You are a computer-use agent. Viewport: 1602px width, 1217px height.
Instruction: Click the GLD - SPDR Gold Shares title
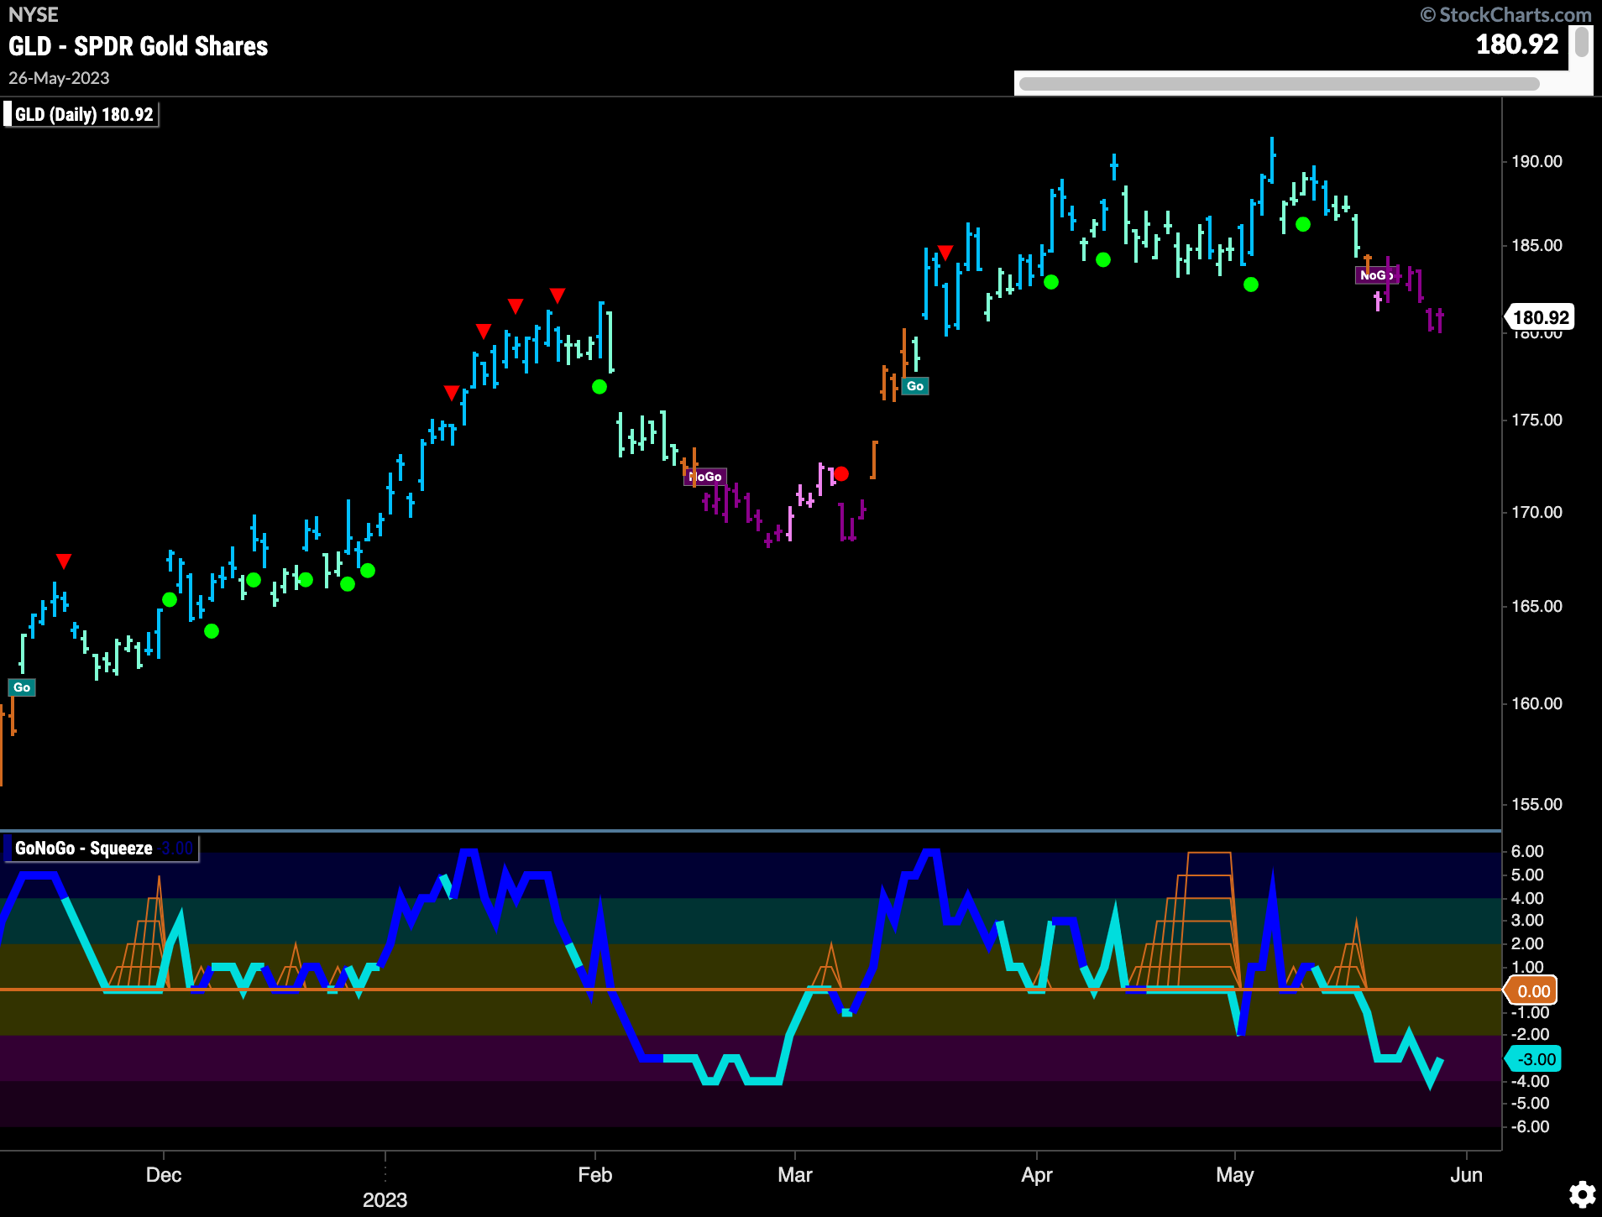coord(139,46)
